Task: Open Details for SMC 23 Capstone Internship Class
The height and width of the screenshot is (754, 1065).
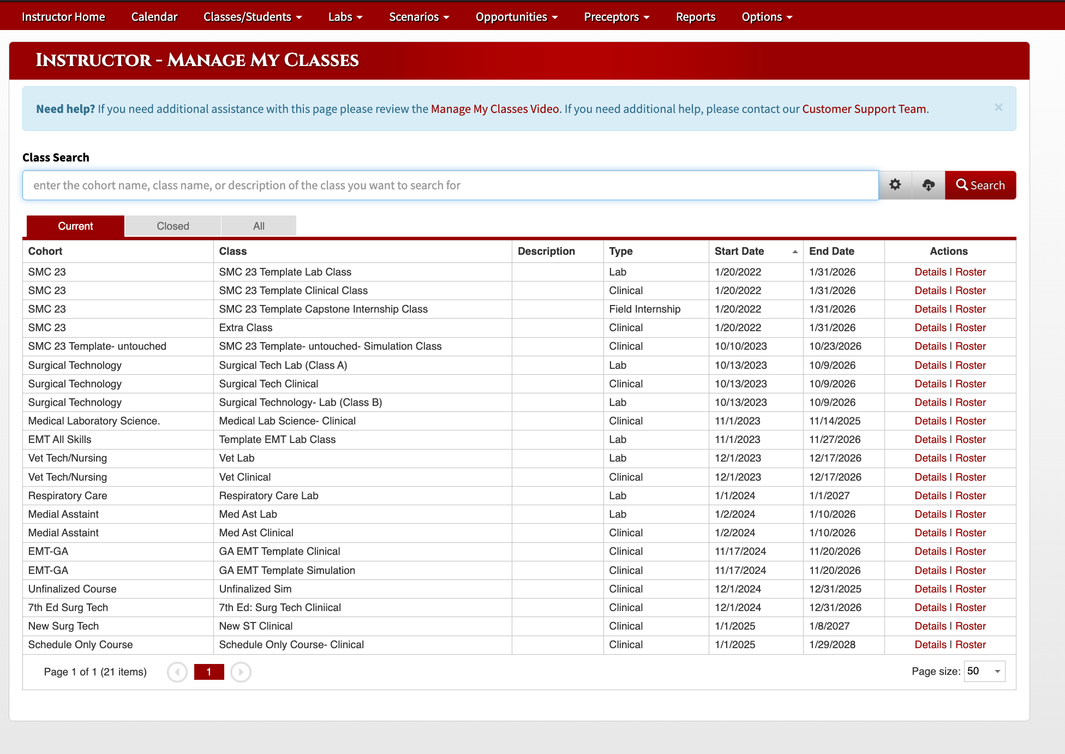Action: click(930, 309)
